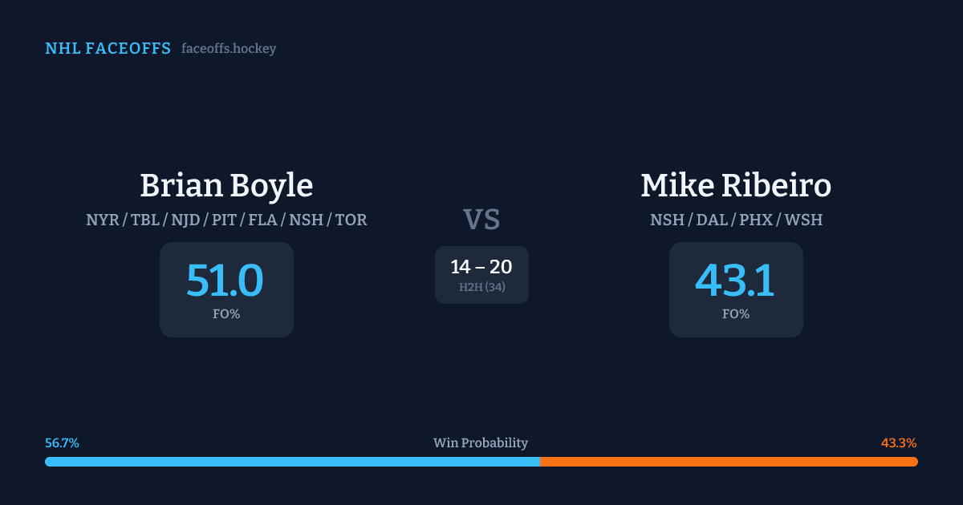Click the FO% label beneath 51.0
Screen dimensions: 963x505
point(226,314)
